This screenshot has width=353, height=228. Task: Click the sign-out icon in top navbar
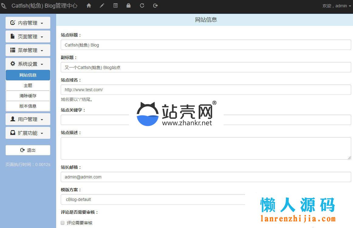click(155, 5)
